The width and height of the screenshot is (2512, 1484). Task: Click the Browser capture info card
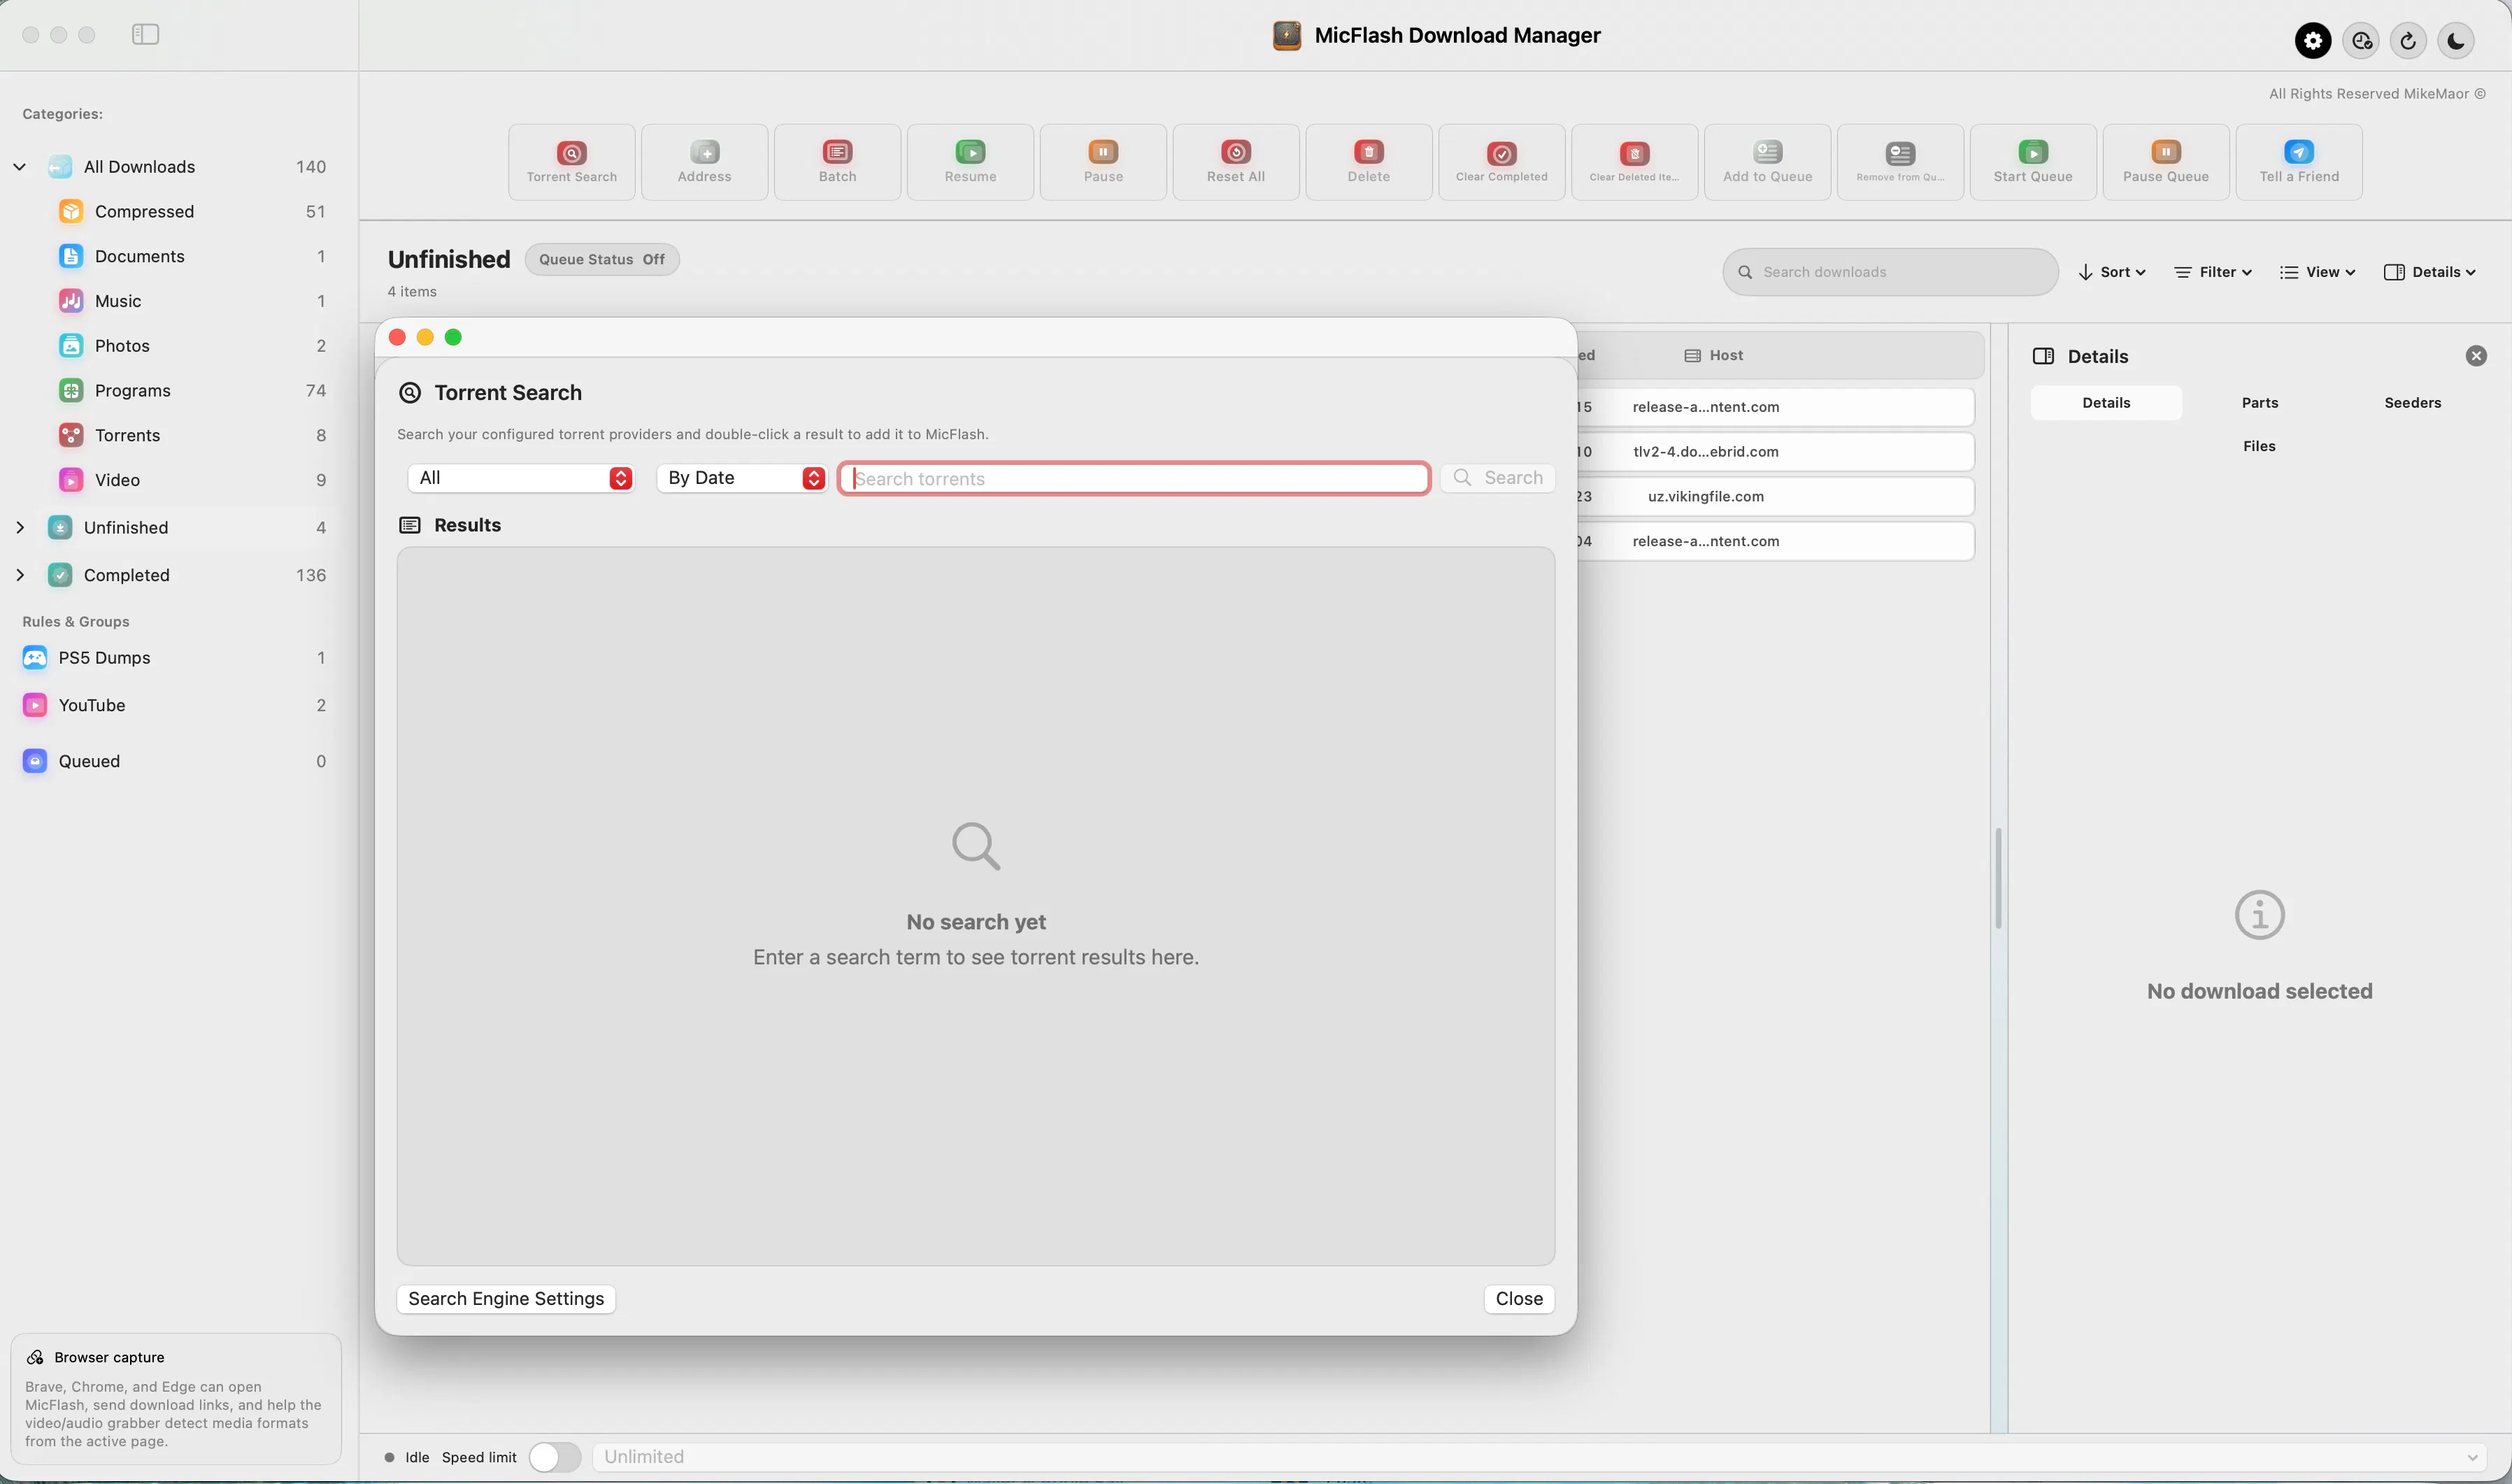pos(176,1399)
